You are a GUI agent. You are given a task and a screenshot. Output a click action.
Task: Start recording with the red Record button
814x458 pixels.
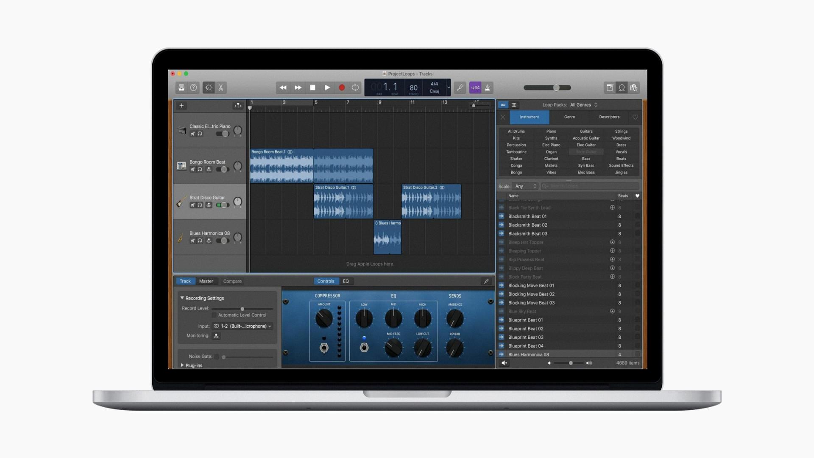(342, 87)
